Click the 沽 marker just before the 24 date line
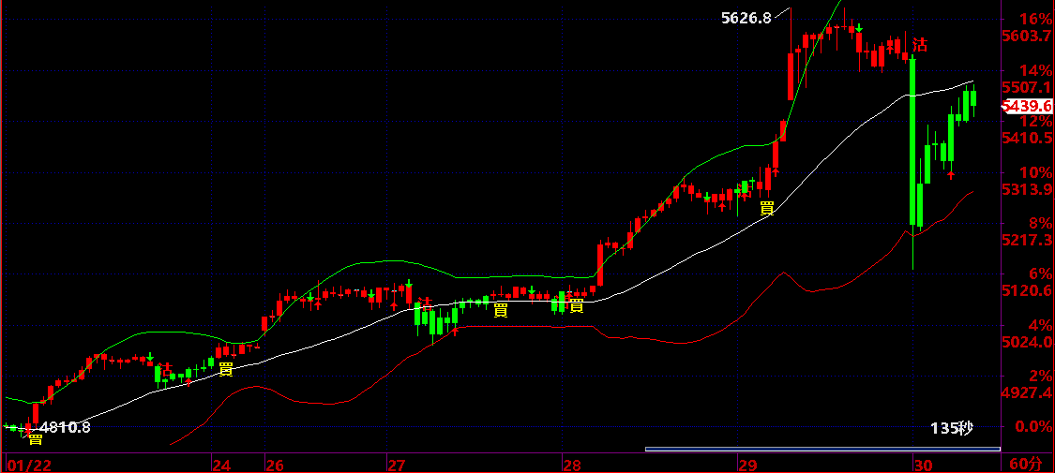This screenshot has width=1055, height=473. (164, 368)
